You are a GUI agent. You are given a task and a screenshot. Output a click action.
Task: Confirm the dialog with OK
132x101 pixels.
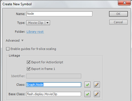pos(118,14)
